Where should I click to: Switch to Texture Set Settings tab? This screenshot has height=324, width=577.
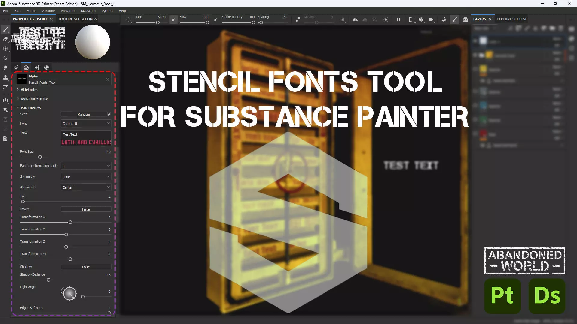coord(77,19)
